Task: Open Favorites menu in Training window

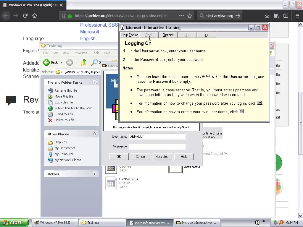Action: click(80, 53)
